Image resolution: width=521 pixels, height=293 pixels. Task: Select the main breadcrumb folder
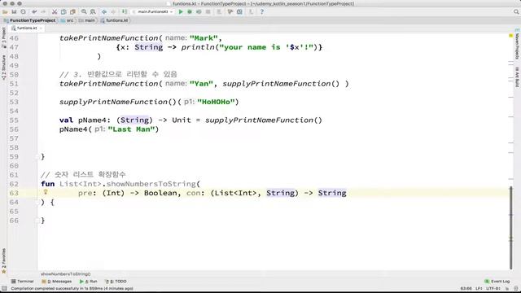tap(87, 20)
